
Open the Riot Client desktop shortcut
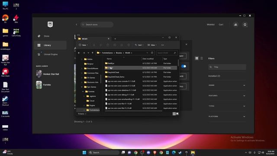tap(5, 73)
